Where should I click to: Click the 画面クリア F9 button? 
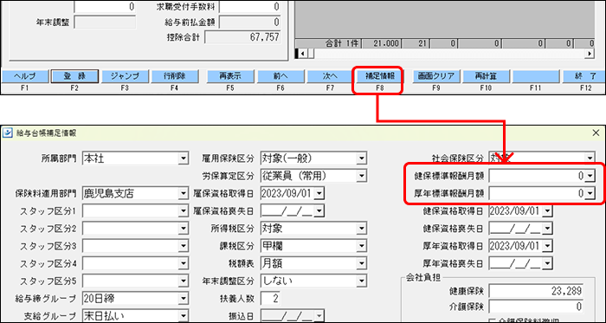(436, 76)
